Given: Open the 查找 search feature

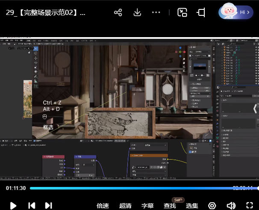Looking at the screenshot, I should tap(170, 206).
